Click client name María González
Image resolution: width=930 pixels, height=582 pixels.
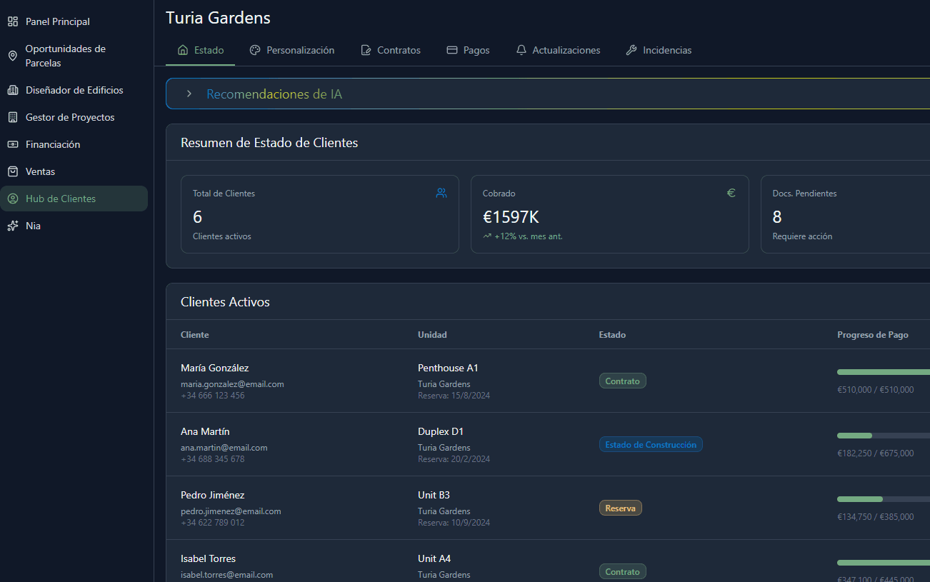[215, 368]
